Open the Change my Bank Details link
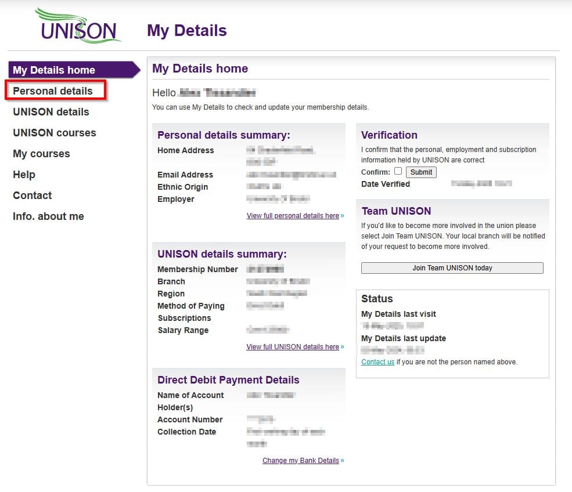Viewport: 572px width, 492px height. [x=300, y=461]
